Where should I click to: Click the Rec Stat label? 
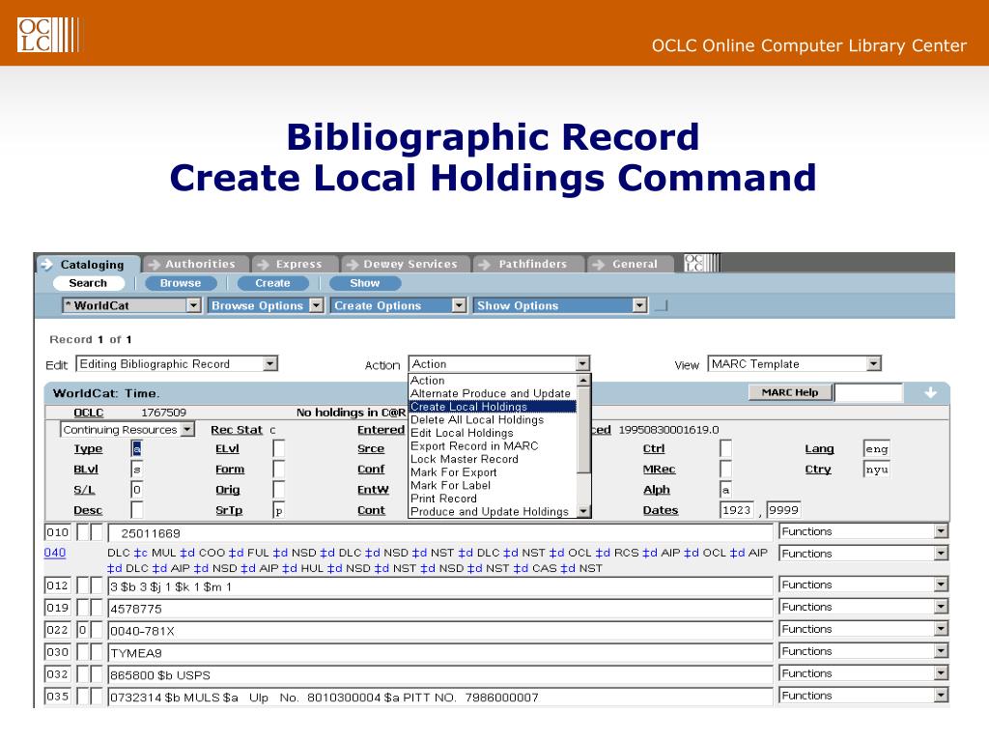coord(237,430)
